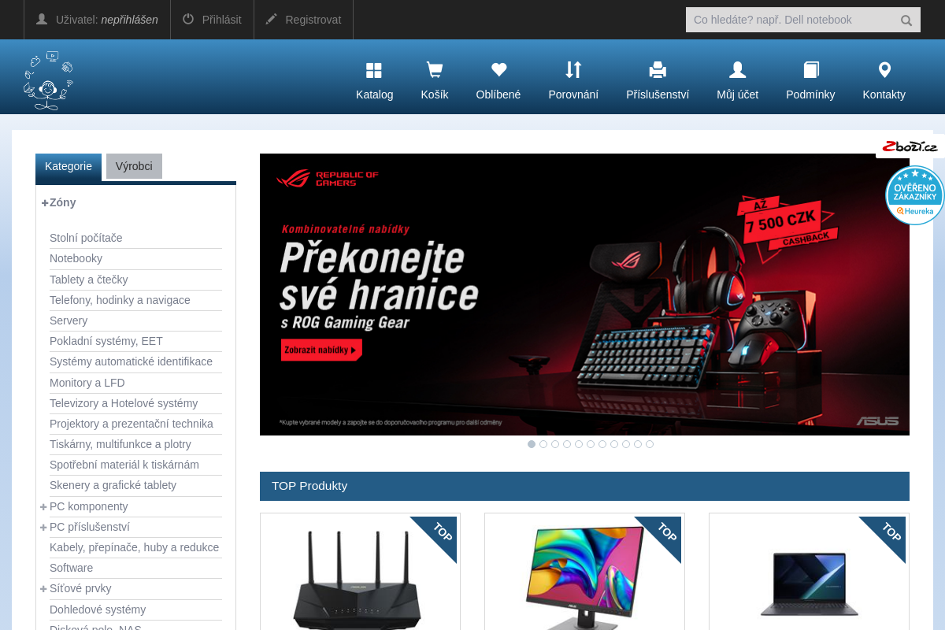
Task: Open Systémy automatické identifikace category
Action: pyautogui.click(x=131, y=361)
